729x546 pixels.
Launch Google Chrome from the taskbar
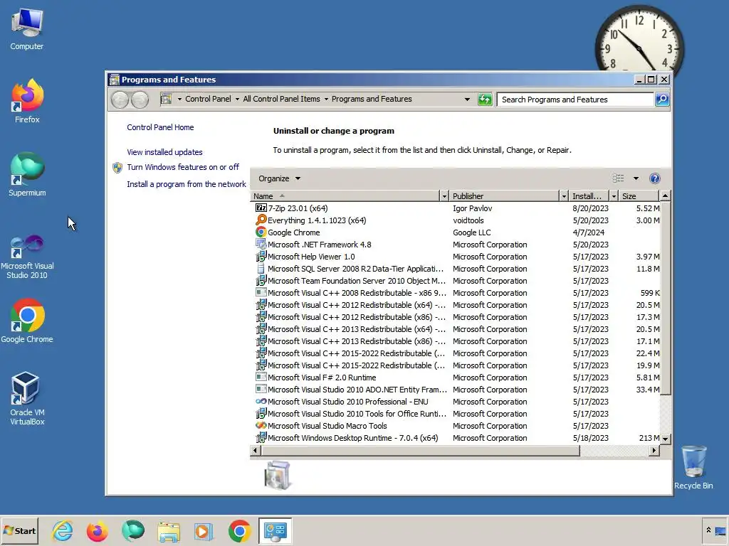pos(239,530)
